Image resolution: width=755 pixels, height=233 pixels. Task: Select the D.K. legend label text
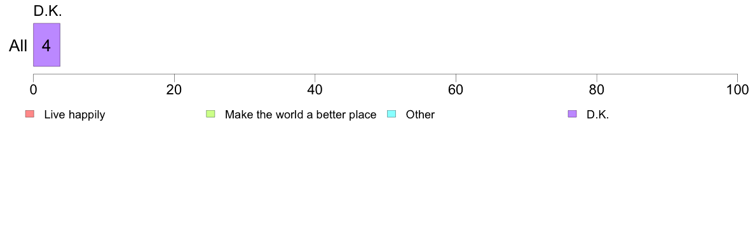597,115
